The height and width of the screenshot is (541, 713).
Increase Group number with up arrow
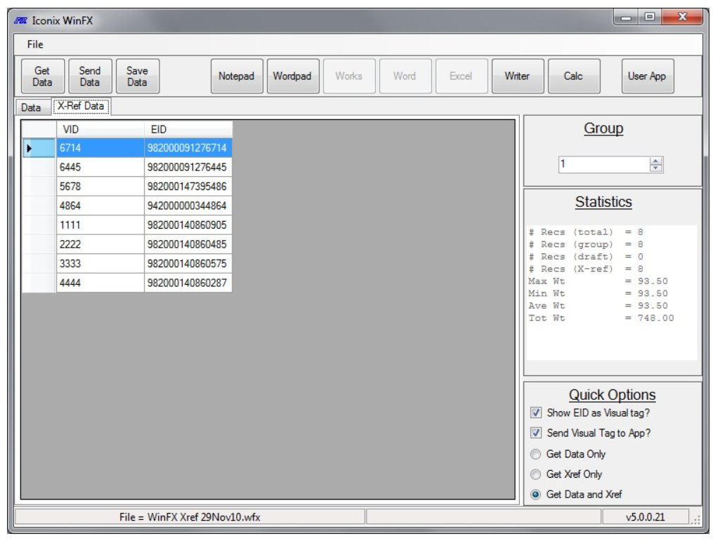655,161
